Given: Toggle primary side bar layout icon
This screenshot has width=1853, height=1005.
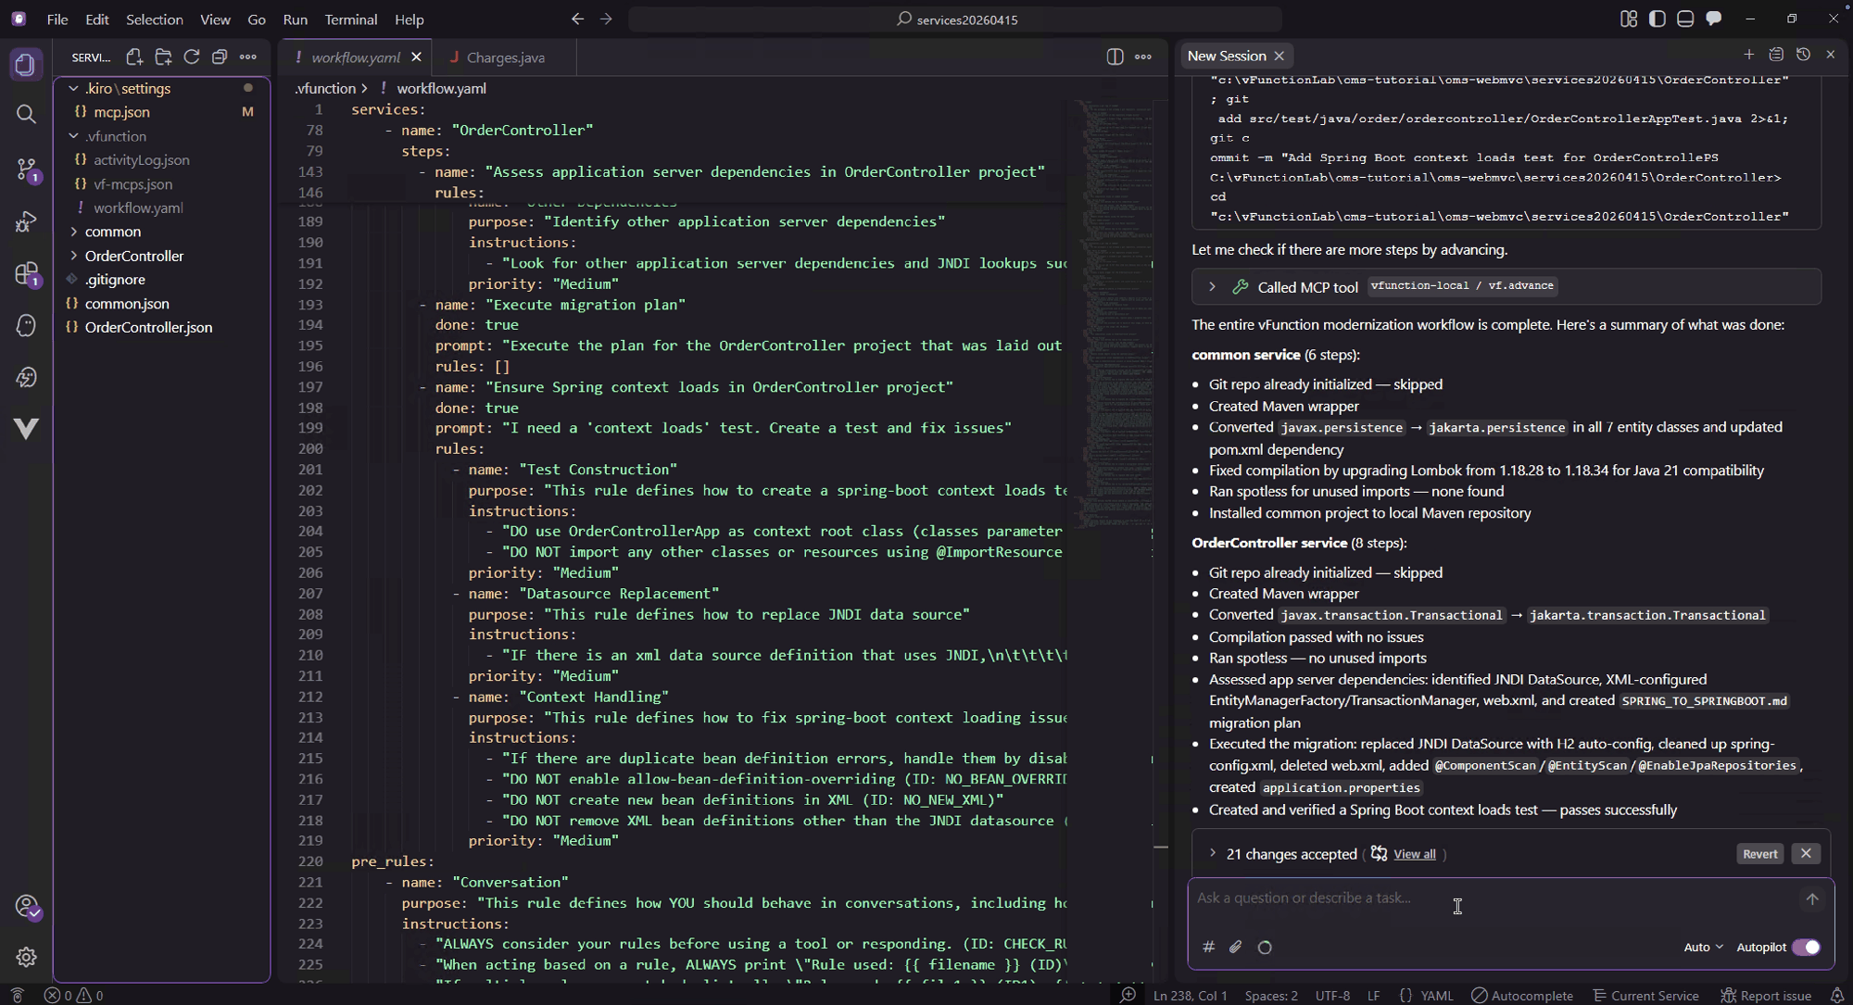Looking at the screenshot, I should coord(1658,19).
